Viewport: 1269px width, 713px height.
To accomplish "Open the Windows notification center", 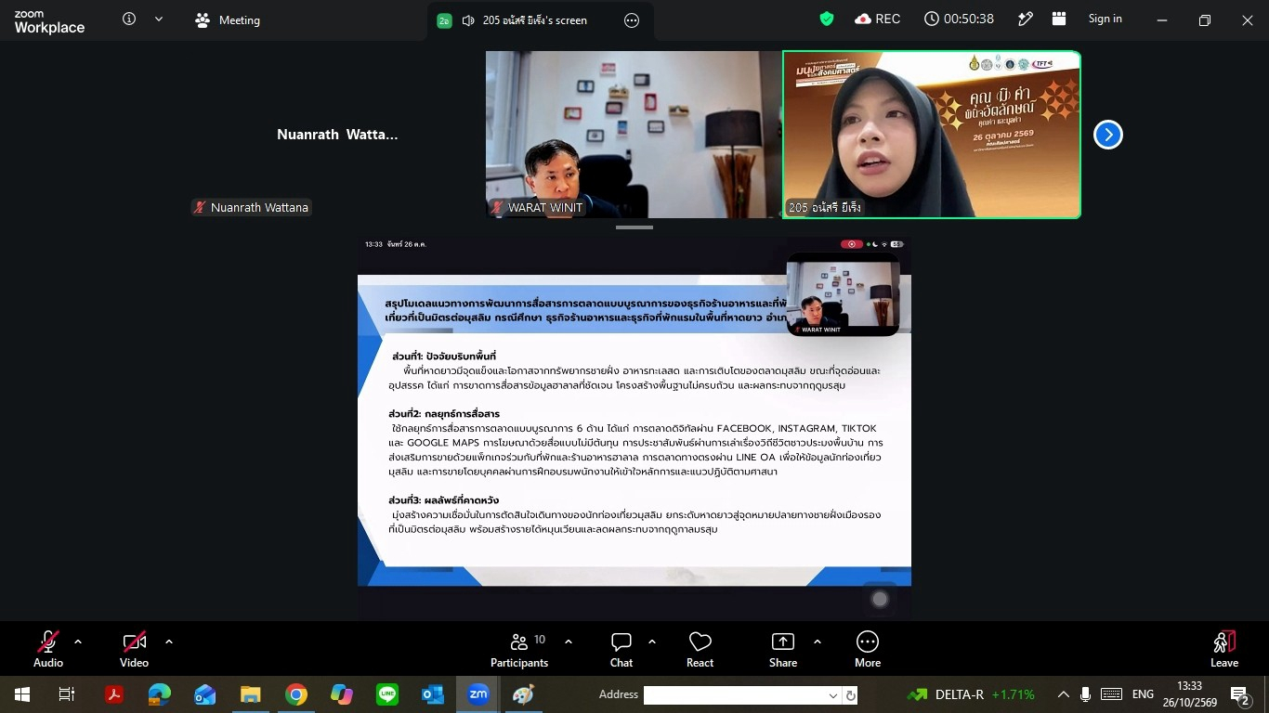I will pyautogui.click(x=1239, y=694).
